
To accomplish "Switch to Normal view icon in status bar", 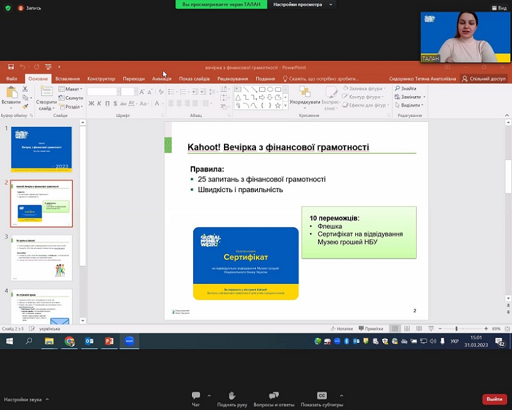I will point(395,328).
